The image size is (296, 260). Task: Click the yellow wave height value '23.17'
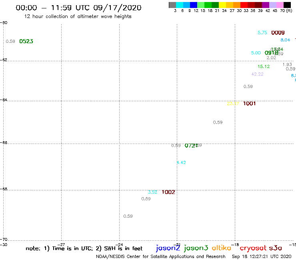[x=233, y=104]
